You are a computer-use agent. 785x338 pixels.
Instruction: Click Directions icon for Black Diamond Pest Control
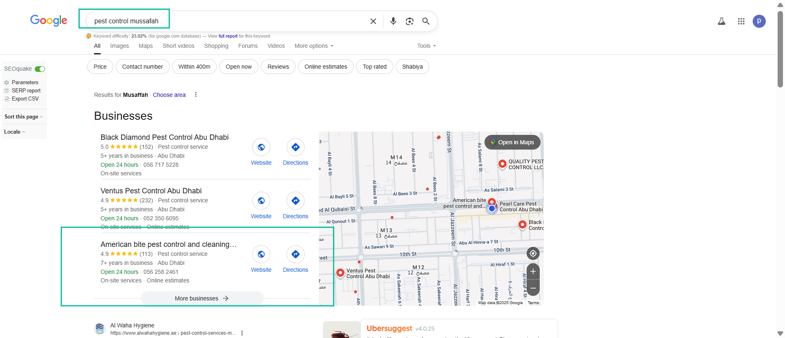pos(295,147)
